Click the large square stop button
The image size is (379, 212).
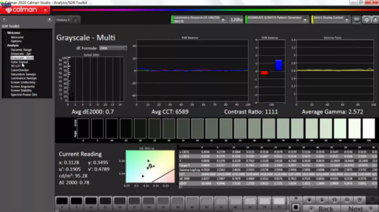(x=295, y=208)
